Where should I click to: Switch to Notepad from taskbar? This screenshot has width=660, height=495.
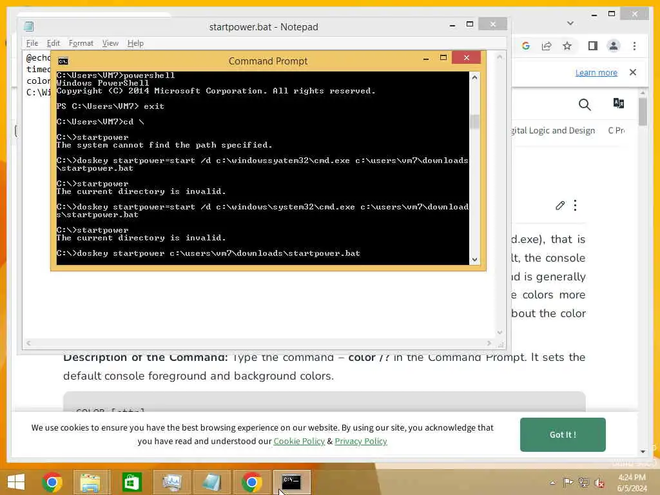tap(211, 482)
